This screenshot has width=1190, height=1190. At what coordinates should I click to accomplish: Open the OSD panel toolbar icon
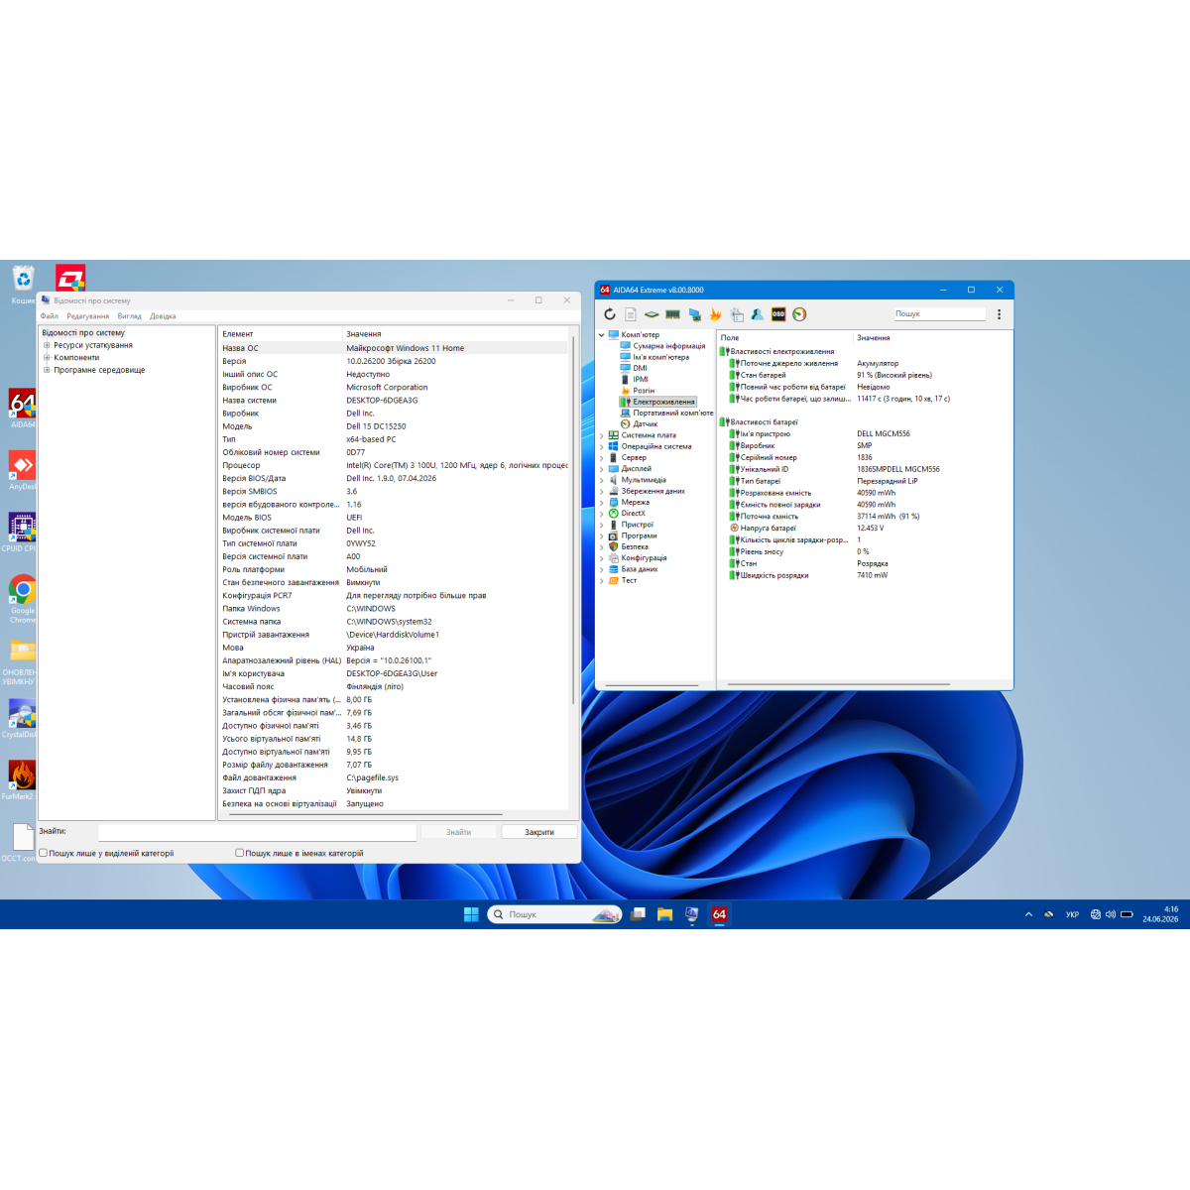point(778,314)
